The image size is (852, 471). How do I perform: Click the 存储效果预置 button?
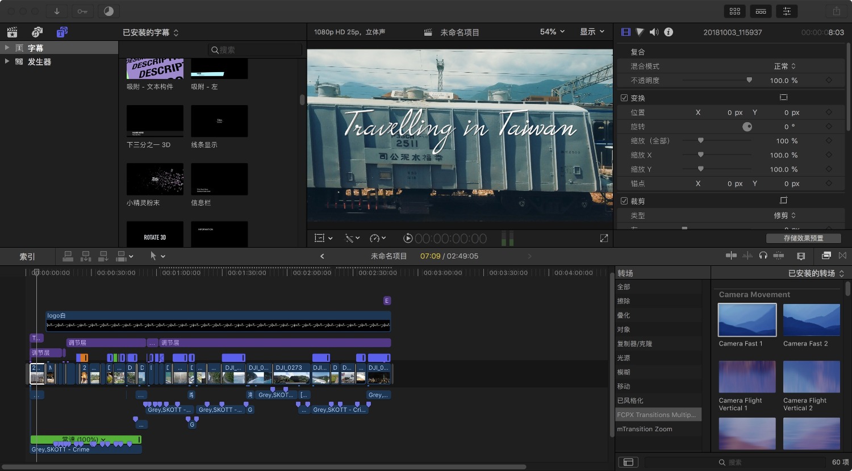pyautogui.click(x=803, y=238)
